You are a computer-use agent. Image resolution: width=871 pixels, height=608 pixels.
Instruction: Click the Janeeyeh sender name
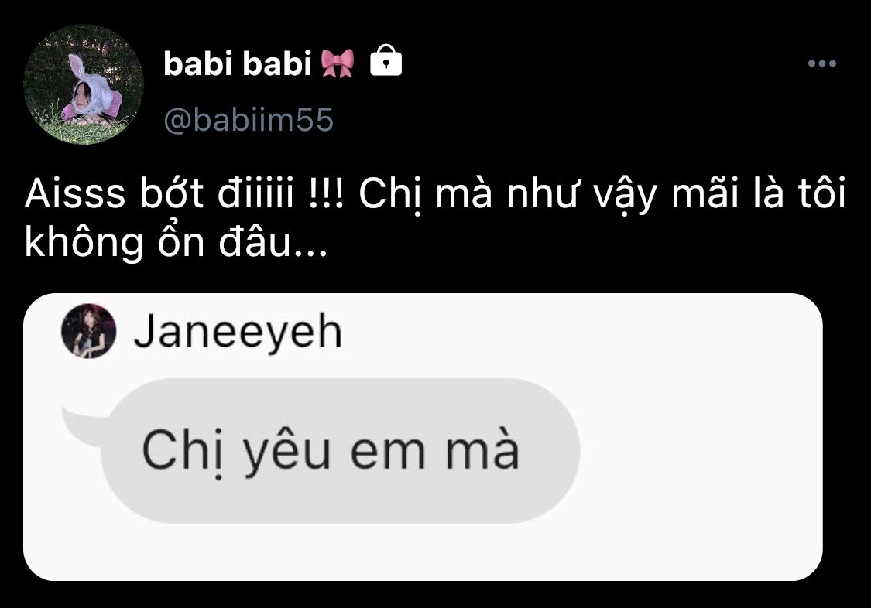click(238, 332)
